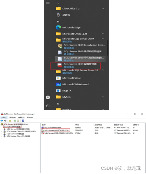Click the Microsoft SQL Server 2019 folder icon

[x=58, y=40]
